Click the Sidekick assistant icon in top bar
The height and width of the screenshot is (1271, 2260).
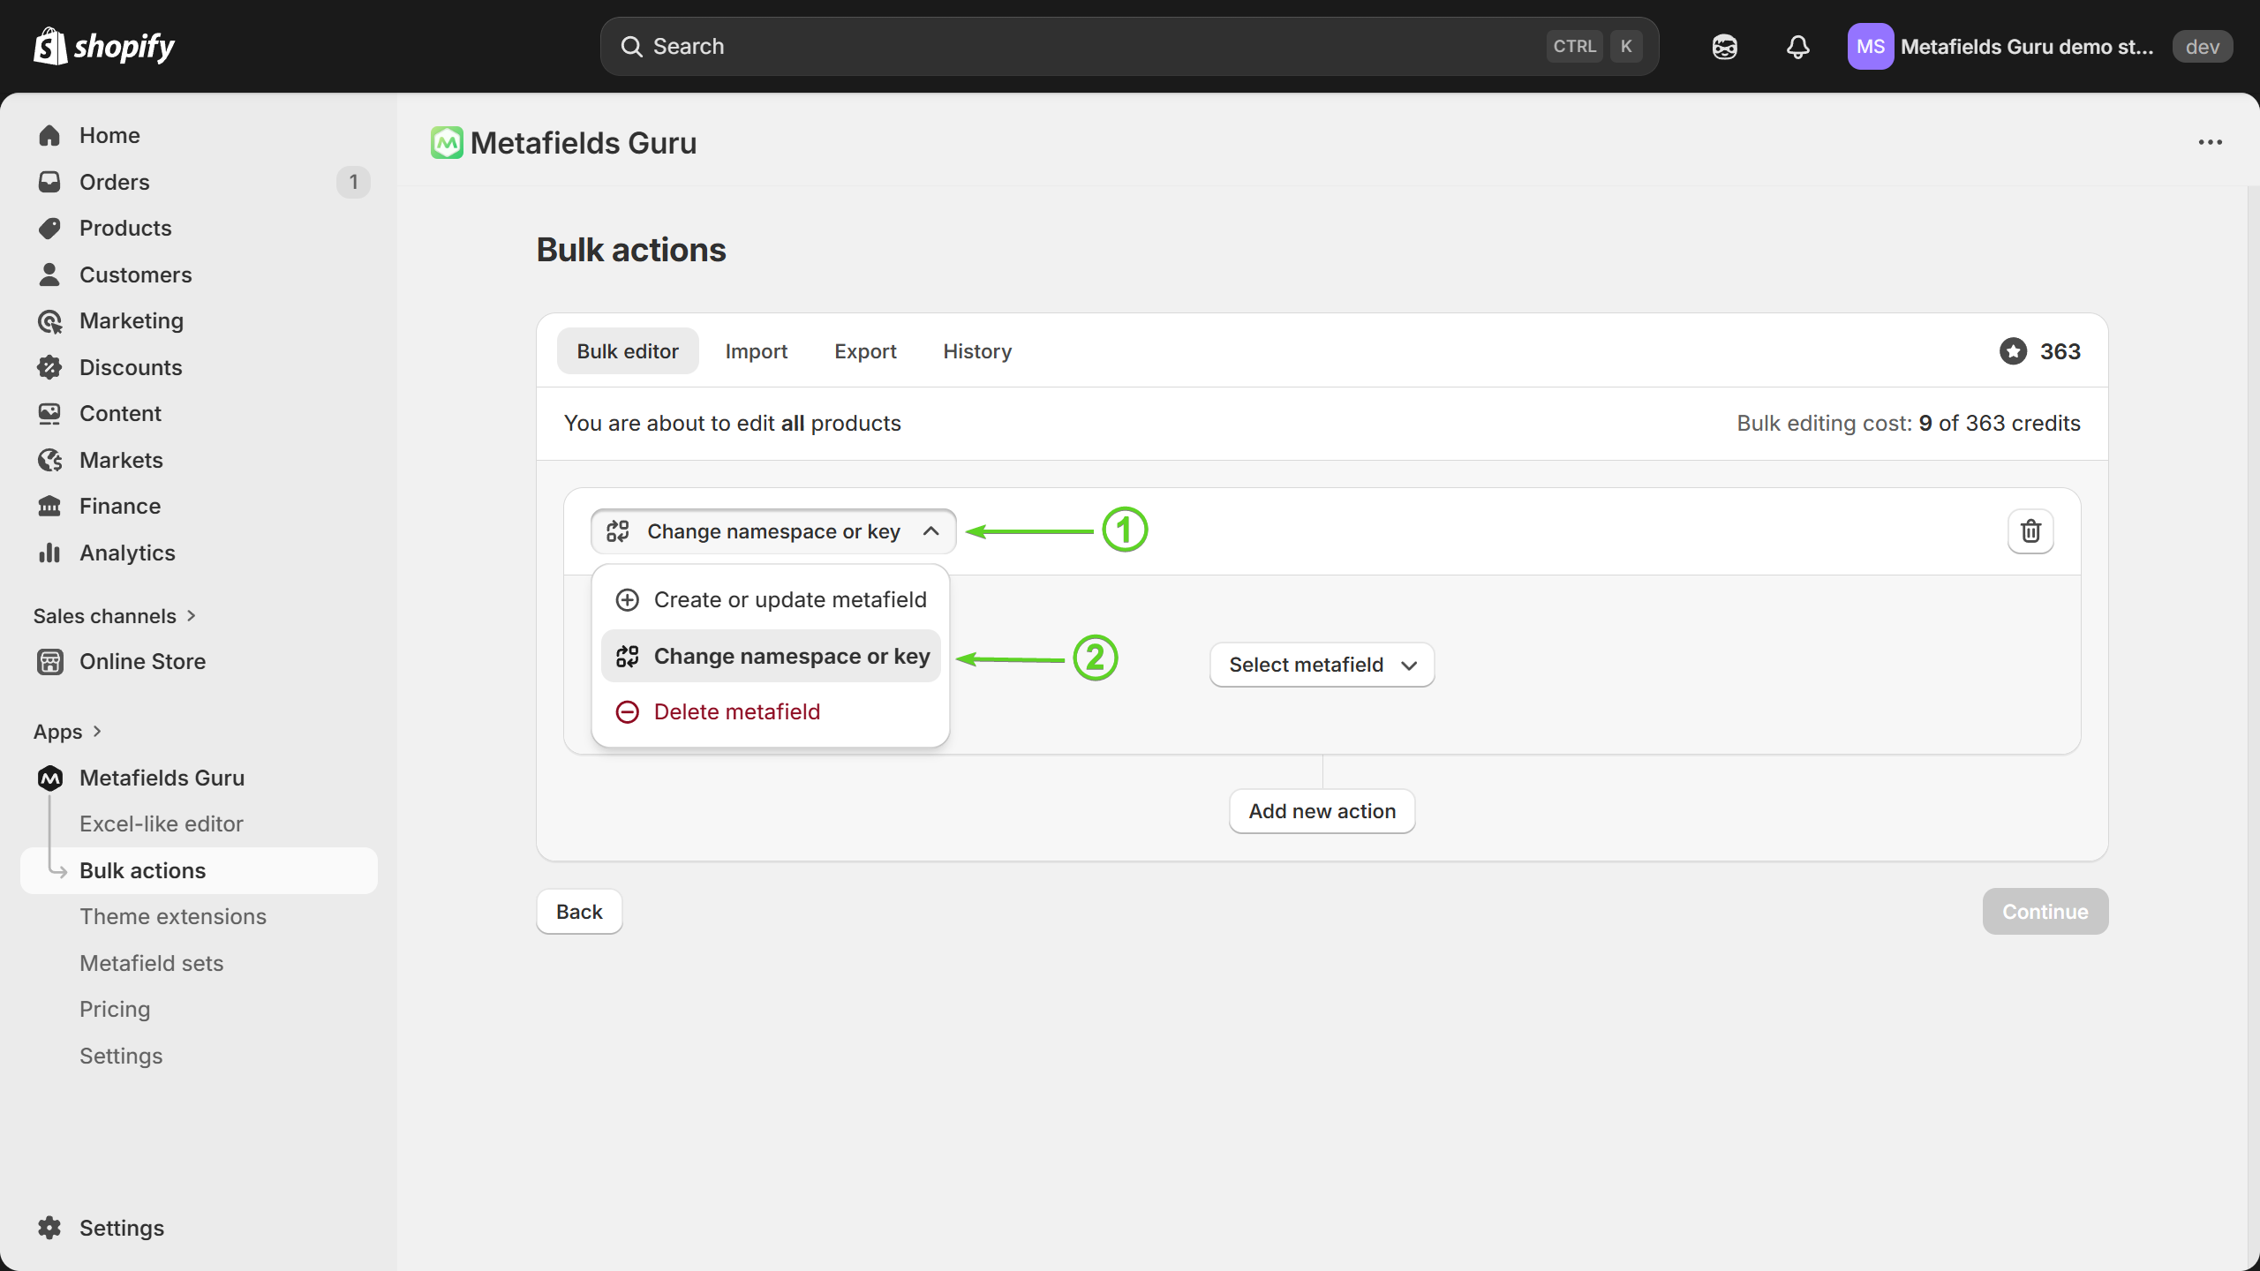coord(1724,47)
